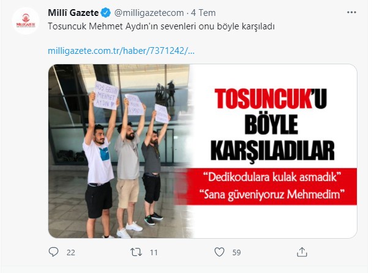This screenshot has height=273, width=374.
Task: View the 22 replies count
Action: click(x=71, y=252)
